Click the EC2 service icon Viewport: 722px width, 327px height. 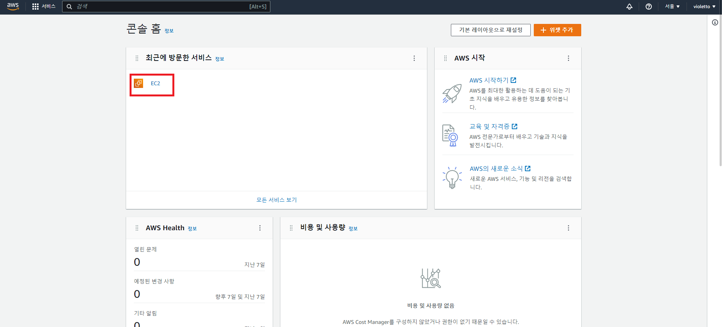[x=138, y=83]
